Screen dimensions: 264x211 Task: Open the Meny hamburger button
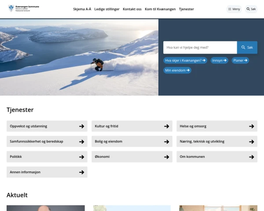click(x=234, y=9)
